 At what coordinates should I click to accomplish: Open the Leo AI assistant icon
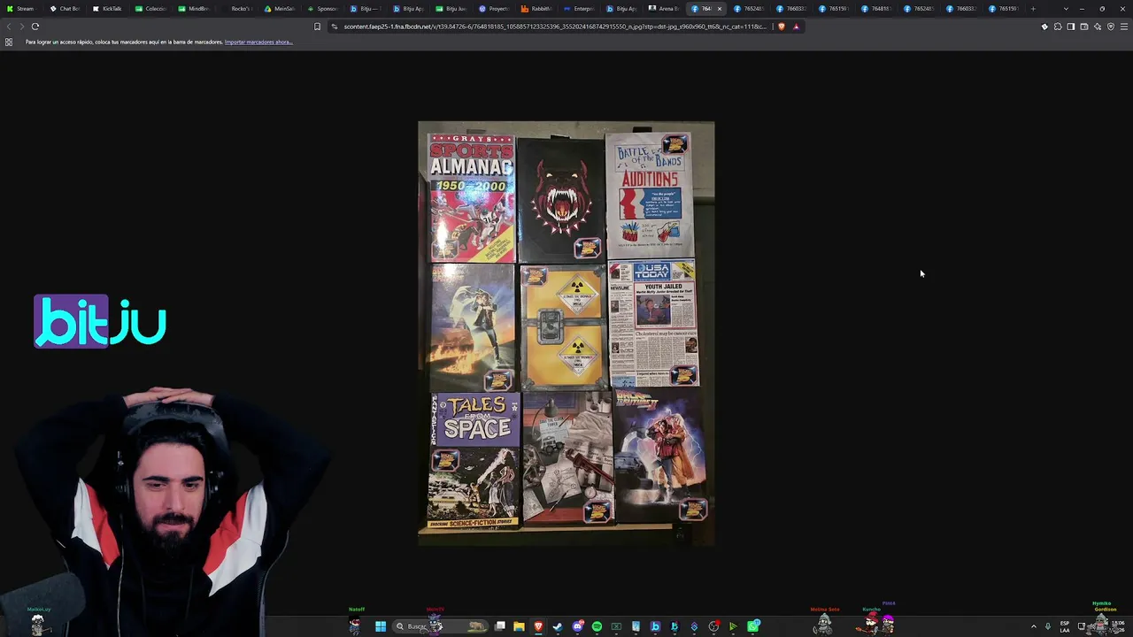(1098, 27)
